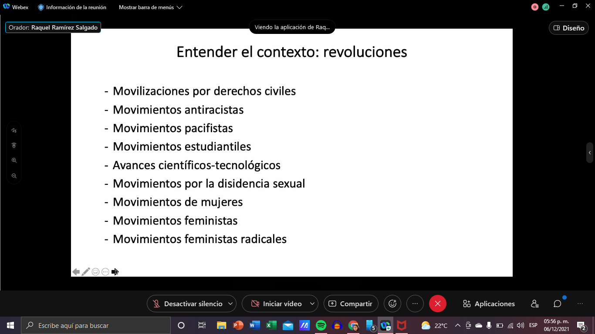The image size is (595, 334).
Task: Click 'Movimientos por la disidencia sexual' line
Action: [x=209, y=184]
